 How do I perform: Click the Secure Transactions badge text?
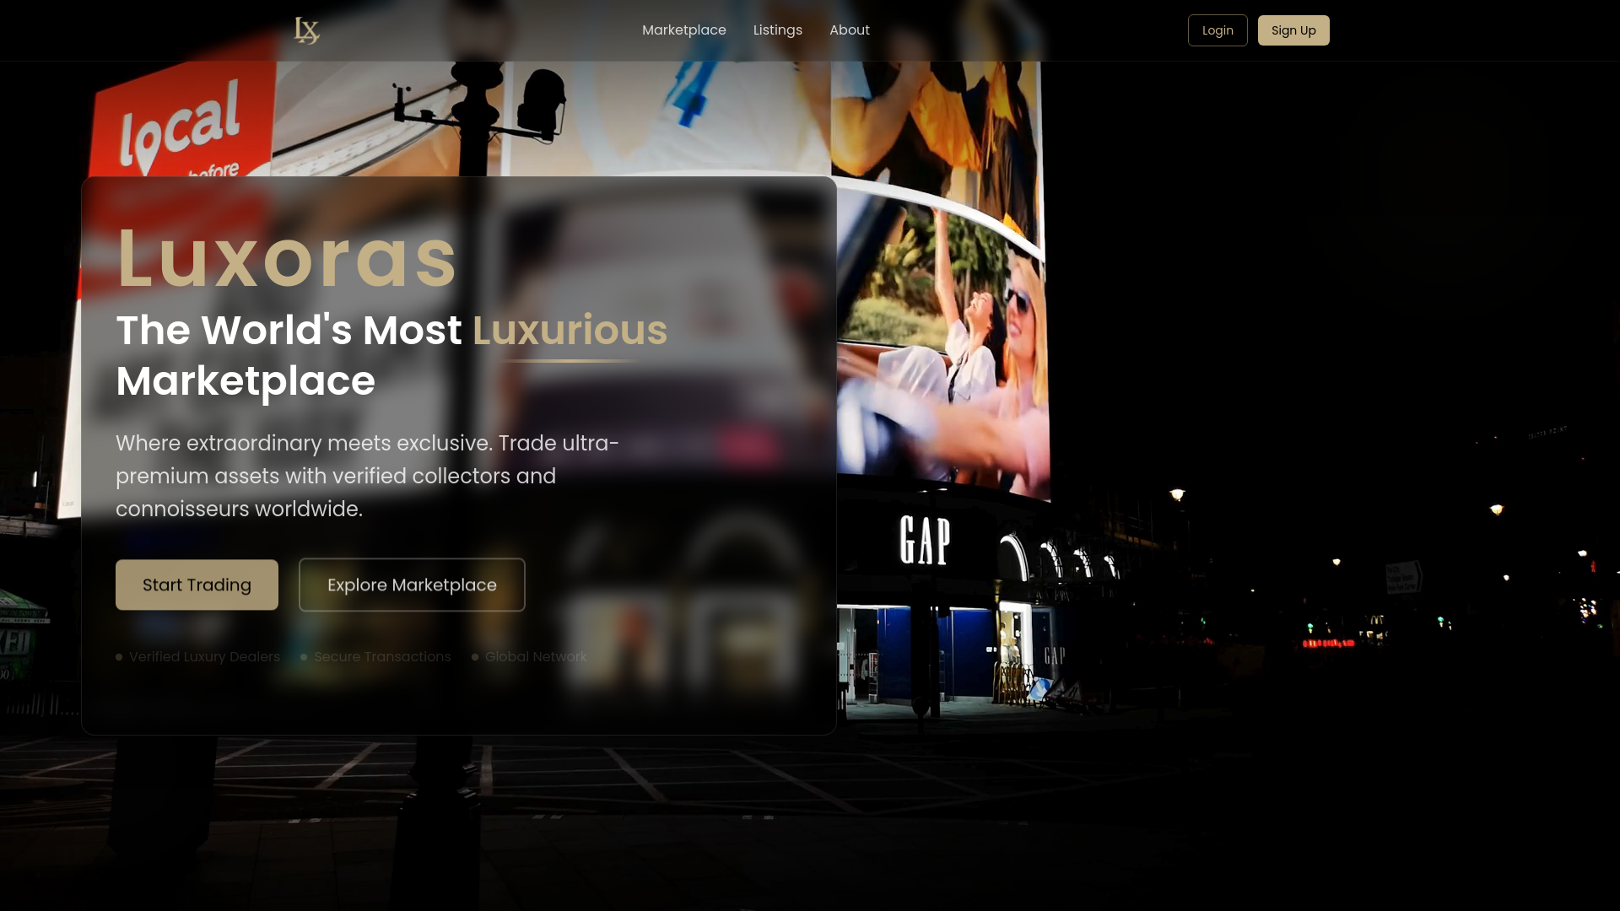(x=381, y=656)
